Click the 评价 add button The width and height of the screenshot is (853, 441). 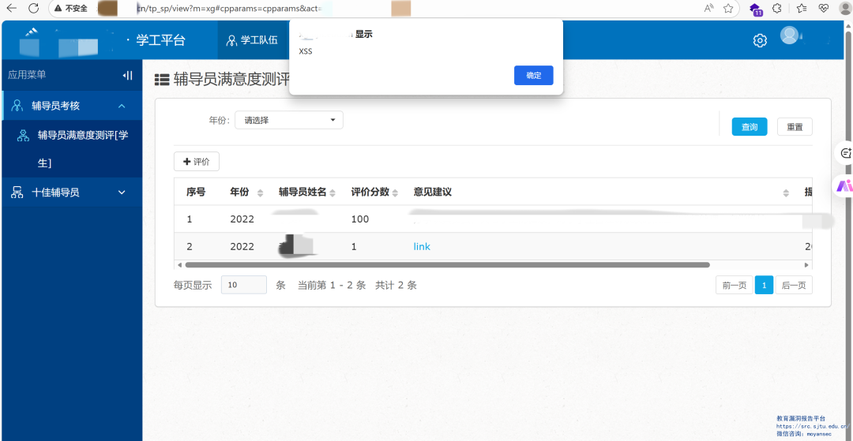click(197, 161)
